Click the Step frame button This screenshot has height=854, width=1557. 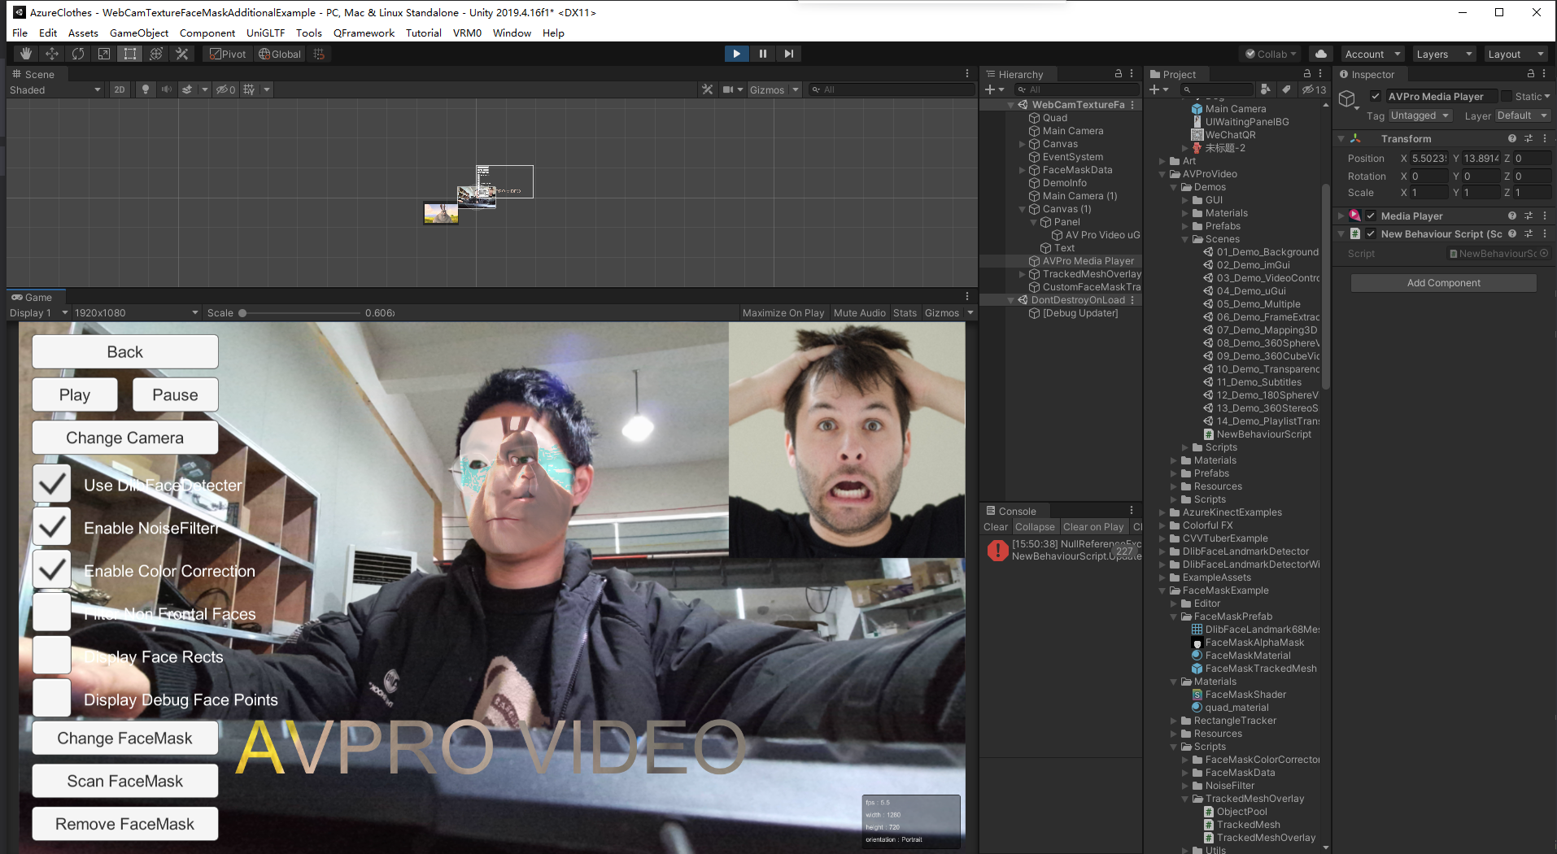tap(788, 54)
